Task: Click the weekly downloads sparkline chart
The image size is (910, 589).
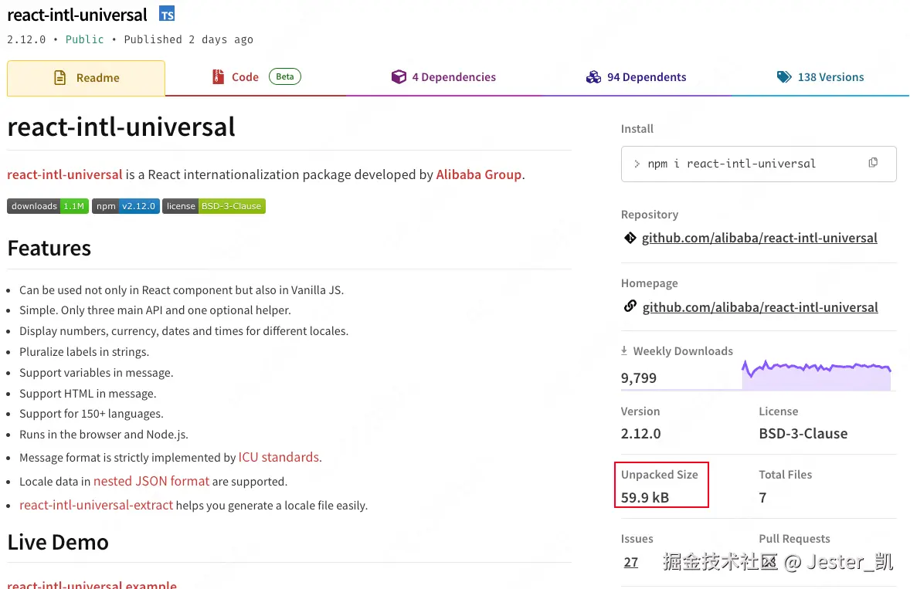Action: pyautogui.click(x=817, y=375)
